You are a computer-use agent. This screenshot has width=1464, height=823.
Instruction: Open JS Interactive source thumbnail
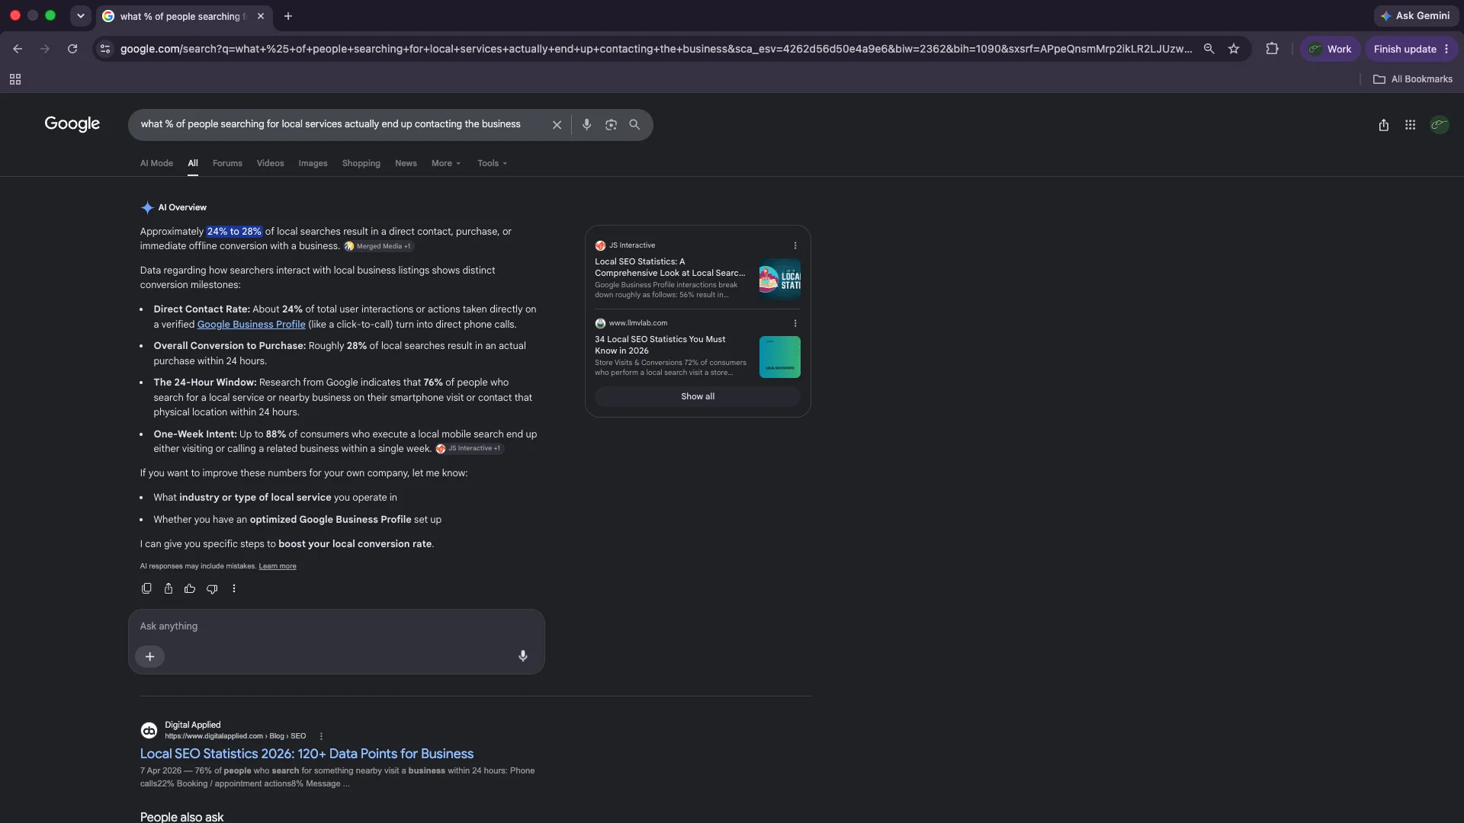[x=780, y=280]
